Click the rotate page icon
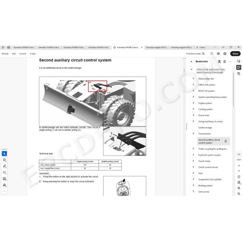242x242 pixels. pyautogui.click(x=239, y=177)
